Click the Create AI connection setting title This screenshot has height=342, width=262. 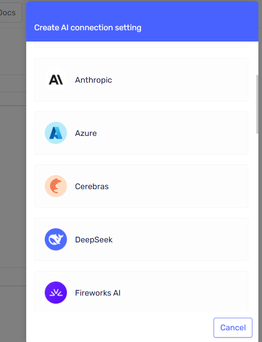(87, 28)
